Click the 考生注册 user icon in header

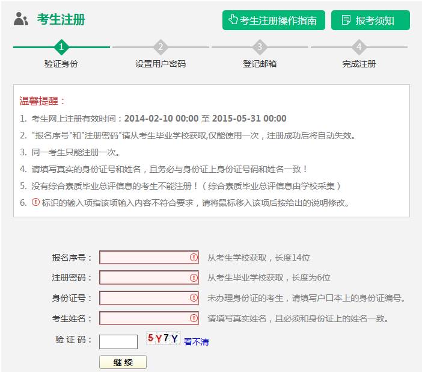pos(21,19)
